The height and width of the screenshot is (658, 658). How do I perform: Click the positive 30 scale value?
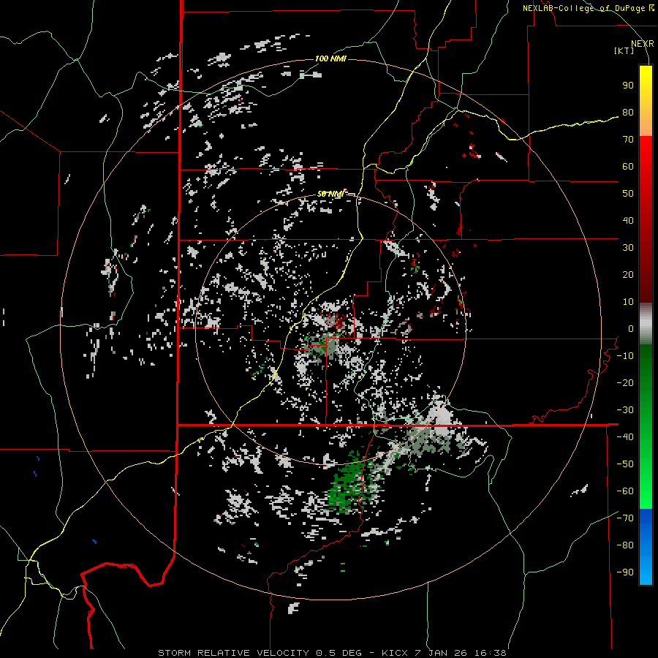(628, 248)
